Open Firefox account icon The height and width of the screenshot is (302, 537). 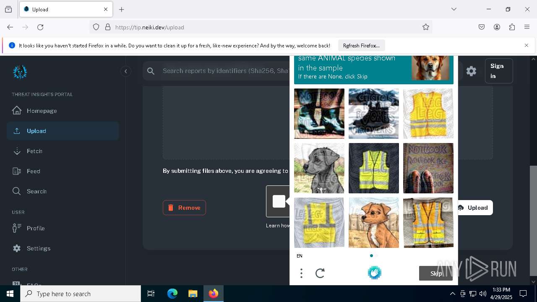(497, 27)
